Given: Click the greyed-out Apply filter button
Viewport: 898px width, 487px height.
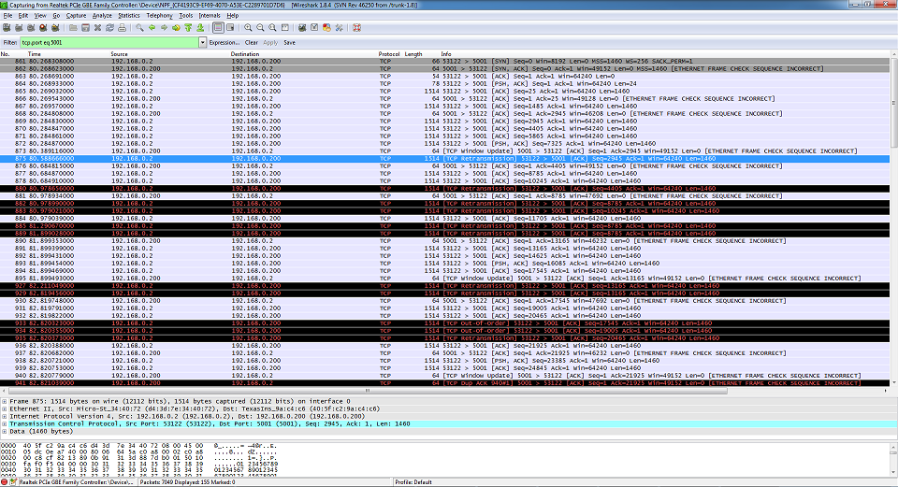Looking at the screenshot, I should coord(270,42).
